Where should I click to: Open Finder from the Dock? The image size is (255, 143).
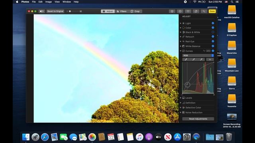pos(26,137)
